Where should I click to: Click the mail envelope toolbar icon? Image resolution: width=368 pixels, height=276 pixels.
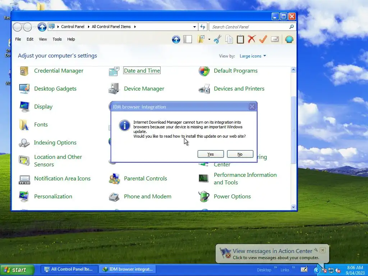coord(275,39)
